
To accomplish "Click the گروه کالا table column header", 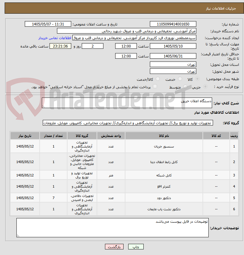I will (82, 136).
